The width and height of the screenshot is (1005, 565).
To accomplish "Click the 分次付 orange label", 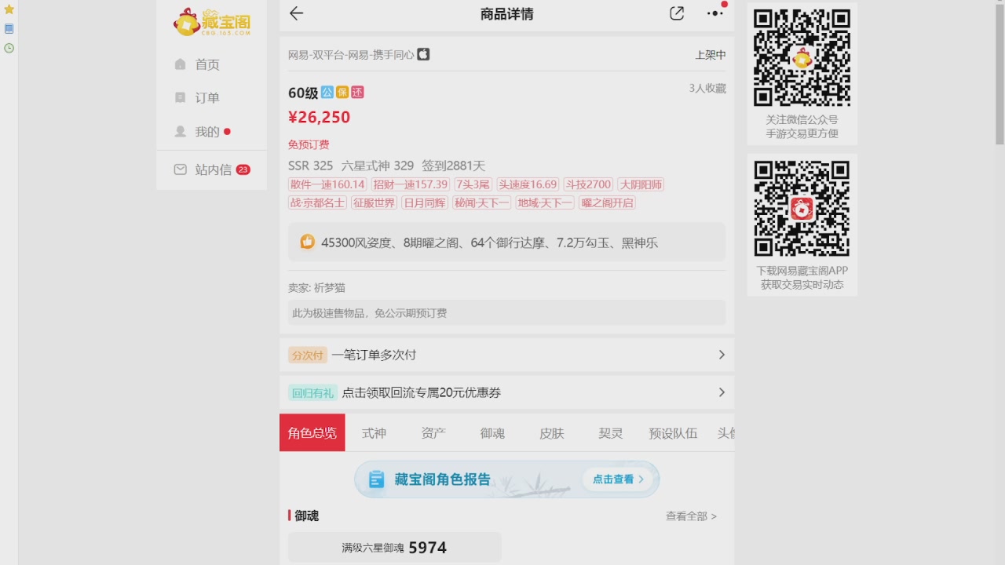I will (307, 355).
